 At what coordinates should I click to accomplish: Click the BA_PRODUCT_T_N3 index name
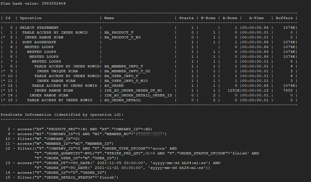122,37
